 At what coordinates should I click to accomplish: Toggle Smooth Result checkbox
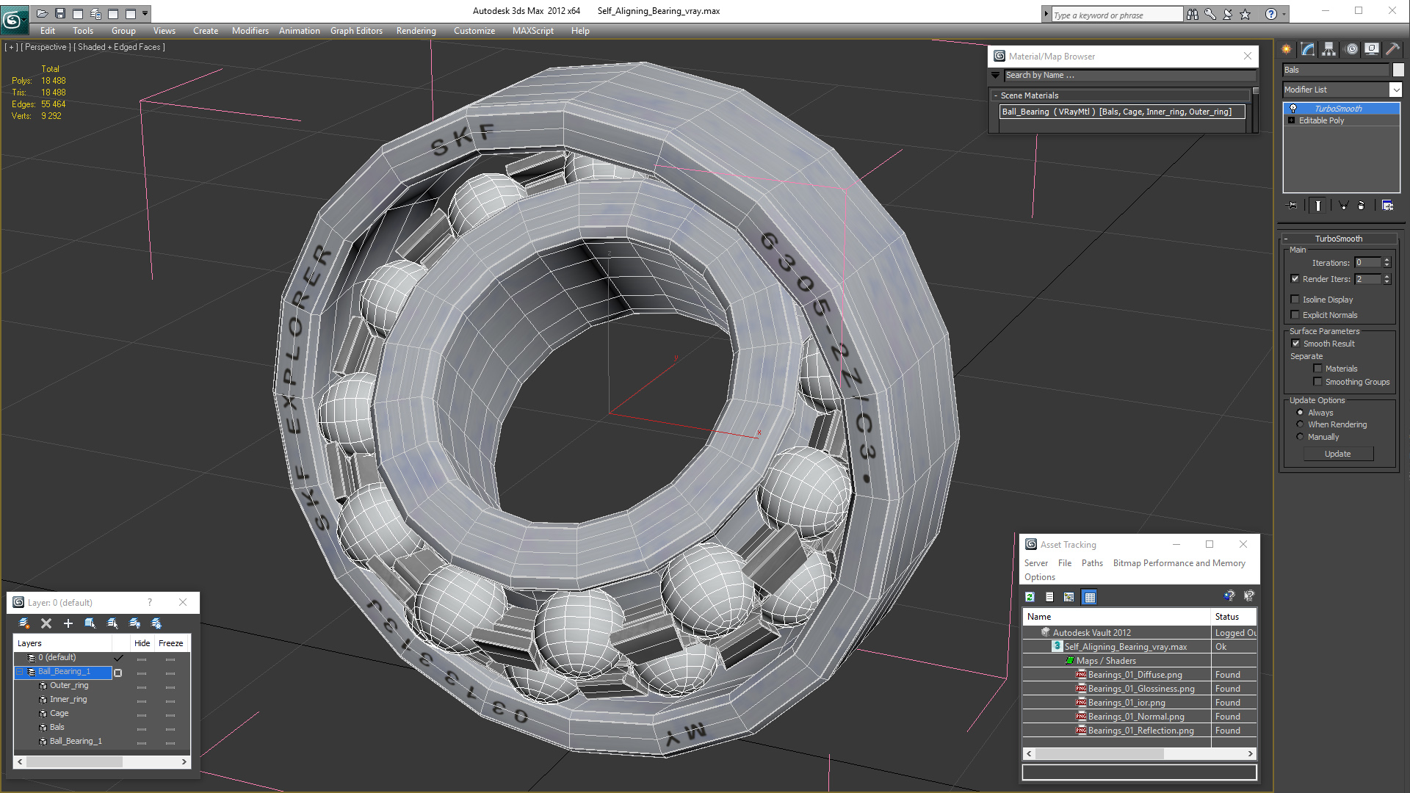click(x=1295, y=344)
